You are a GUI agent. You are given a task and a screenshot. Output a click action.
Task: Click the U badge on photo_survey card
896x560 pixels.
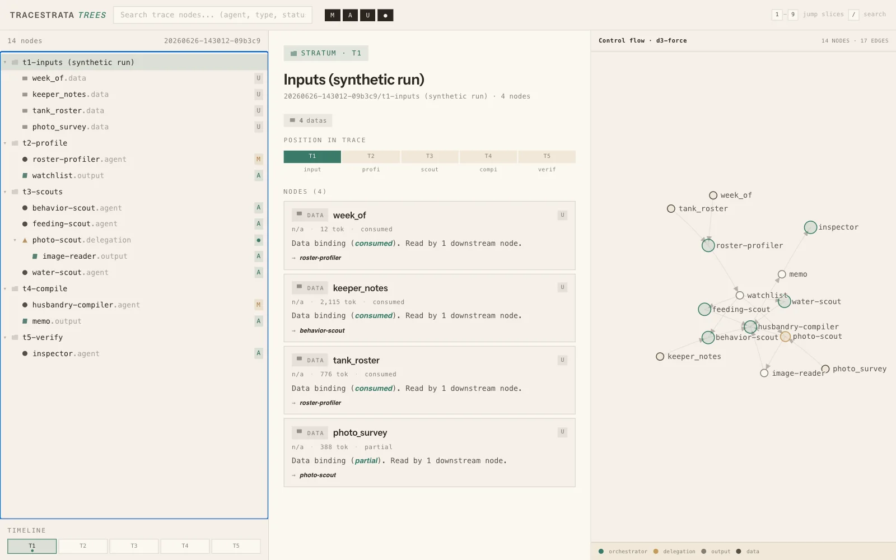[562, 432]
